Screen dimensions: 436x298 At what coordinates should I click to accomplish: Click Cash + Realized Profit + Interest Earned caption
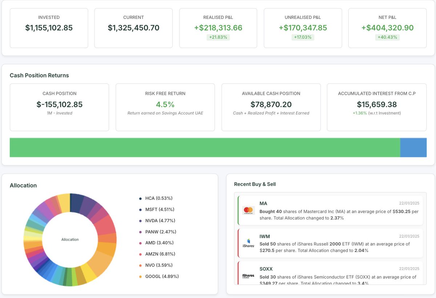[x=271, y=113]
